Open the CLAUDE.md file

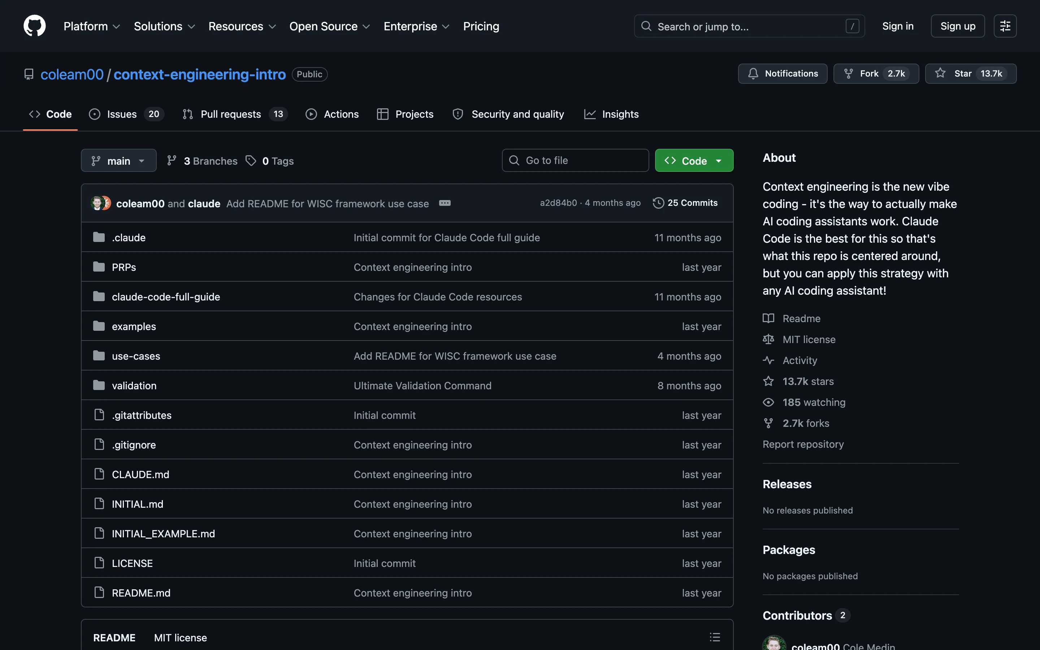pos(140,474)
